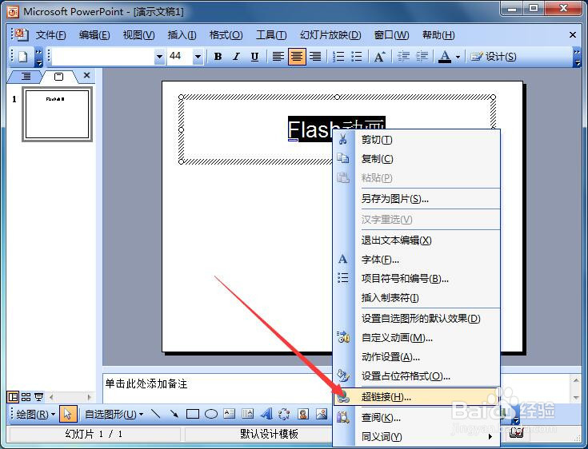
Task: Start slide show from view icon
Action: click(x=38, y=397)
